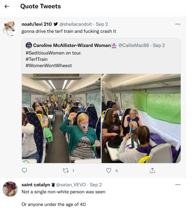Open the Sep 2 timestamp on noah/levi's tweet
The image size is (192, 210).
click(x=102, y=24)
